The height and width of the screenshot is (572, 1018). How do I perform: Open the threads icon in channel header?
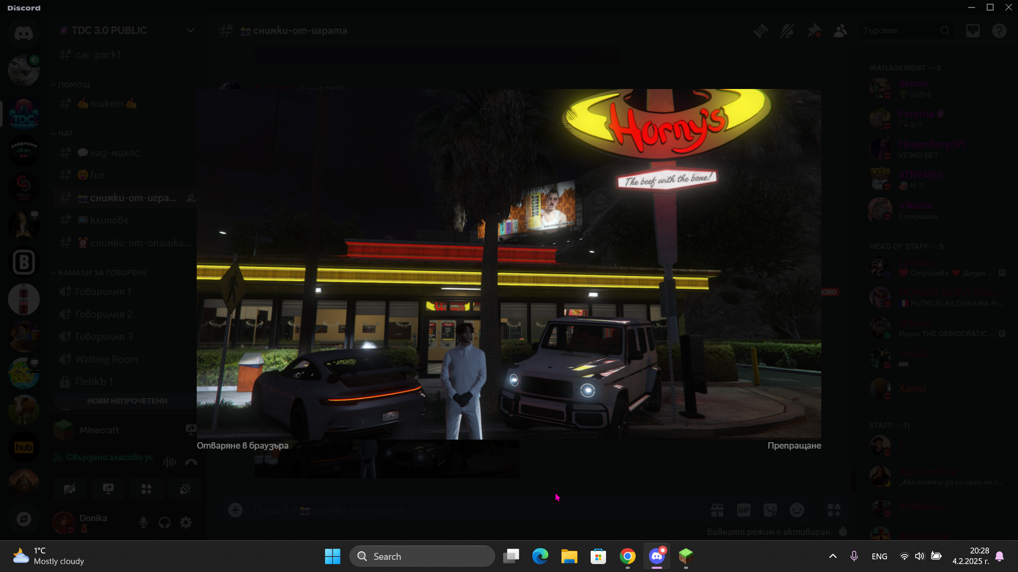[761, 31]
